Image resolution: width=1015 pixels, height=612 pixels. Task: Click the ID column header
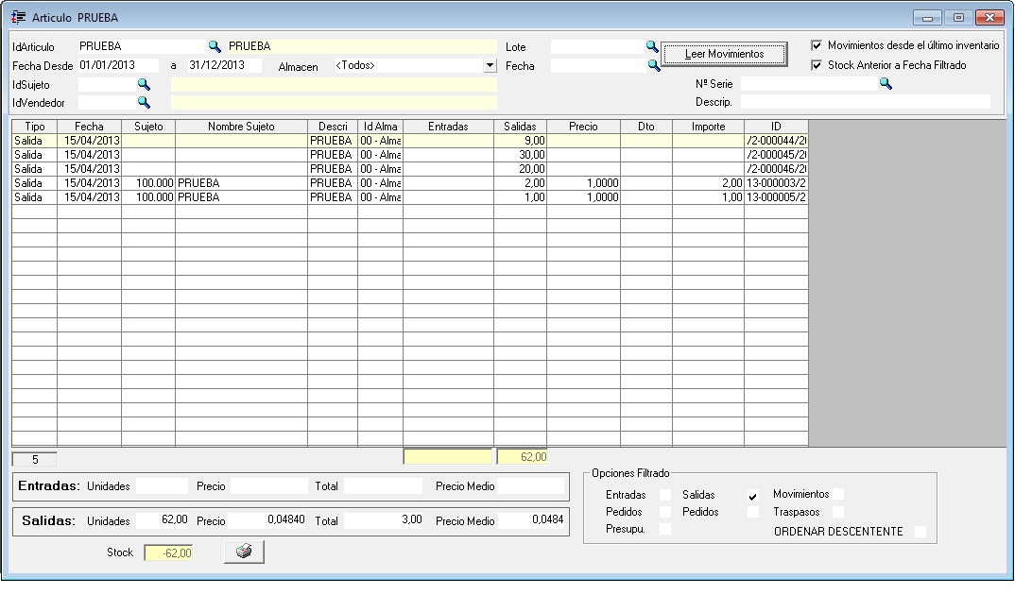pyautogui.click(x=776, y=127)
